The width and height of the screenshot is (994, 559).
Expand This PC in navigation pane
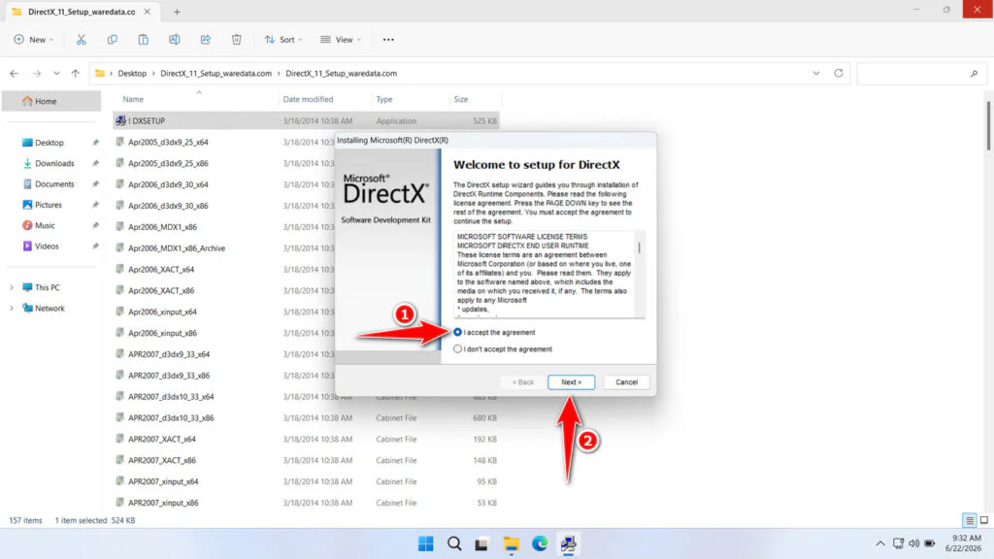[12, 287]
